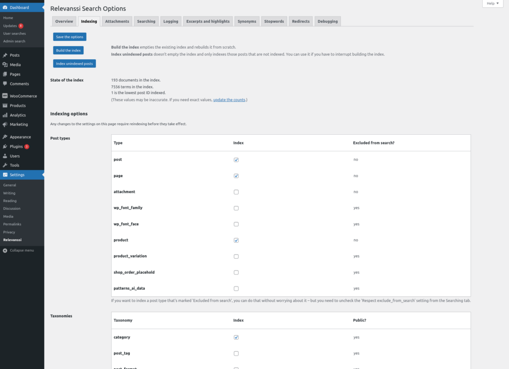The width and height of the screenshot is (509, 369).
Task: Click the WooCommerce icon
Action: [5, 96]
